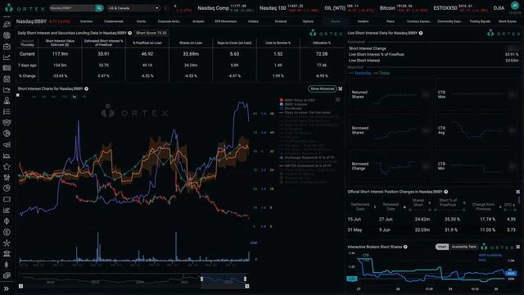Maximize the Short Interest Charts panel

pyautogui.click(x=341, y=88)
